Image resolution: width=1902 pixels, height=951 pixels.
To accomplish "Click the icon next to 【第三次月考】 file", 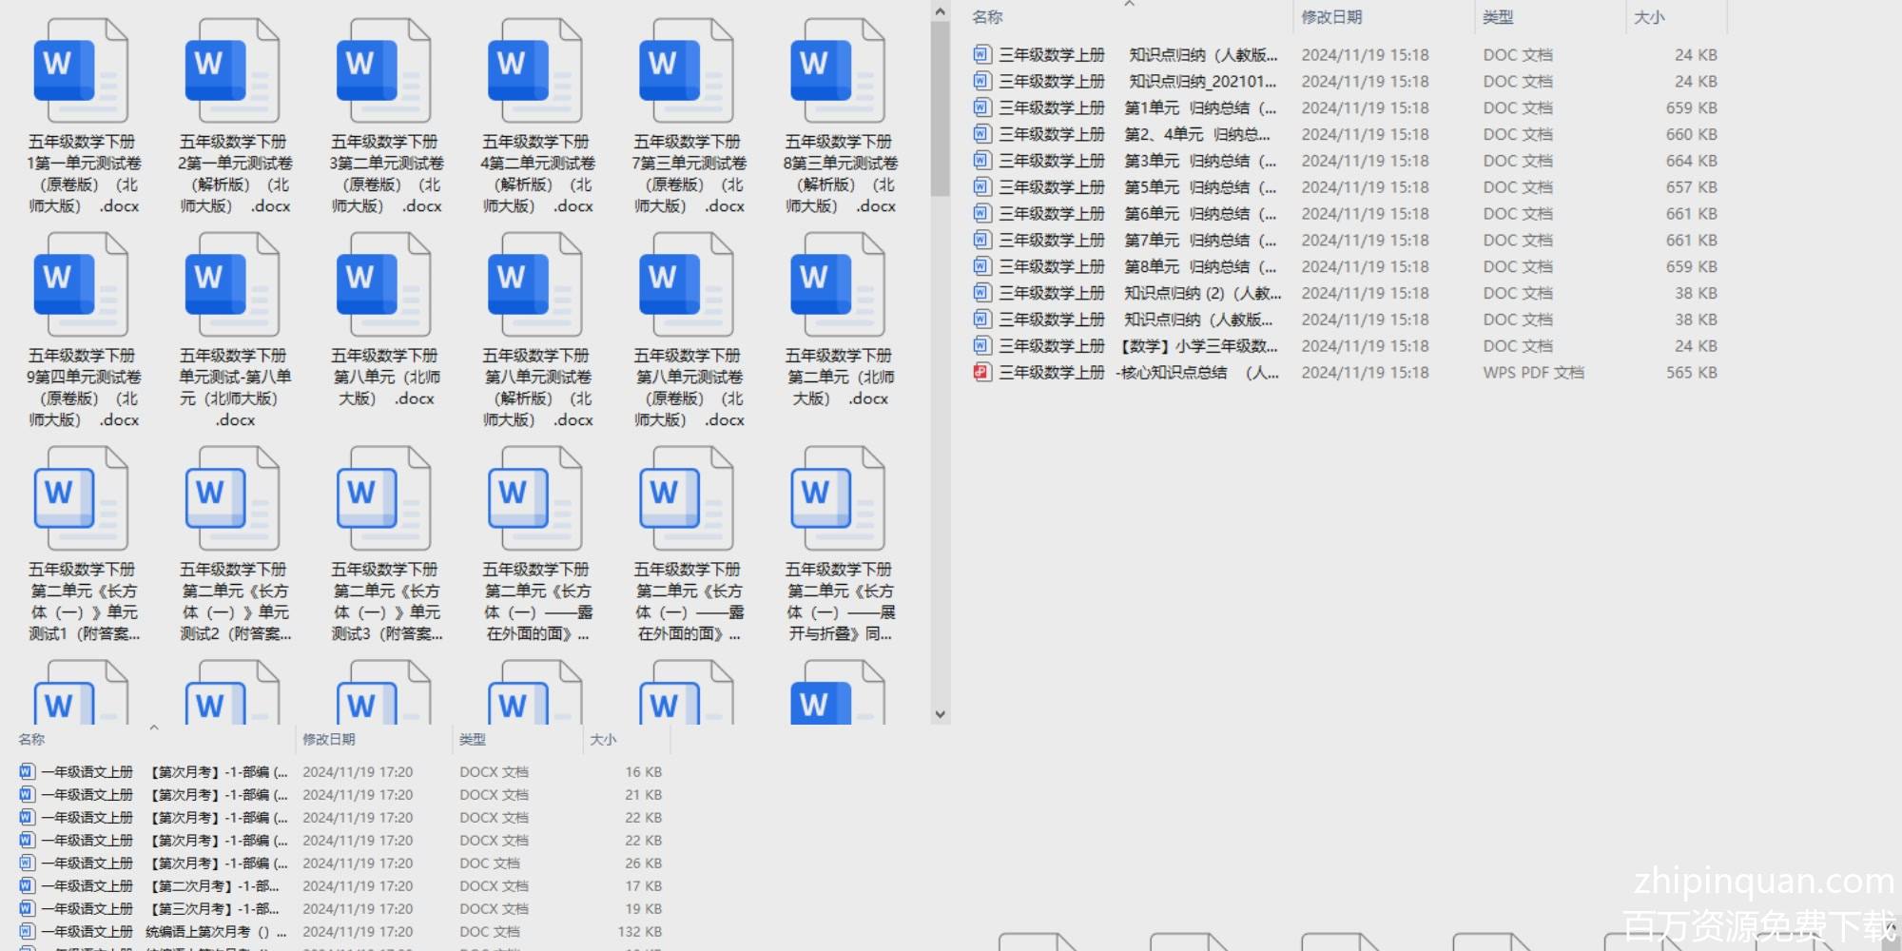I will (x=28, y=909).
